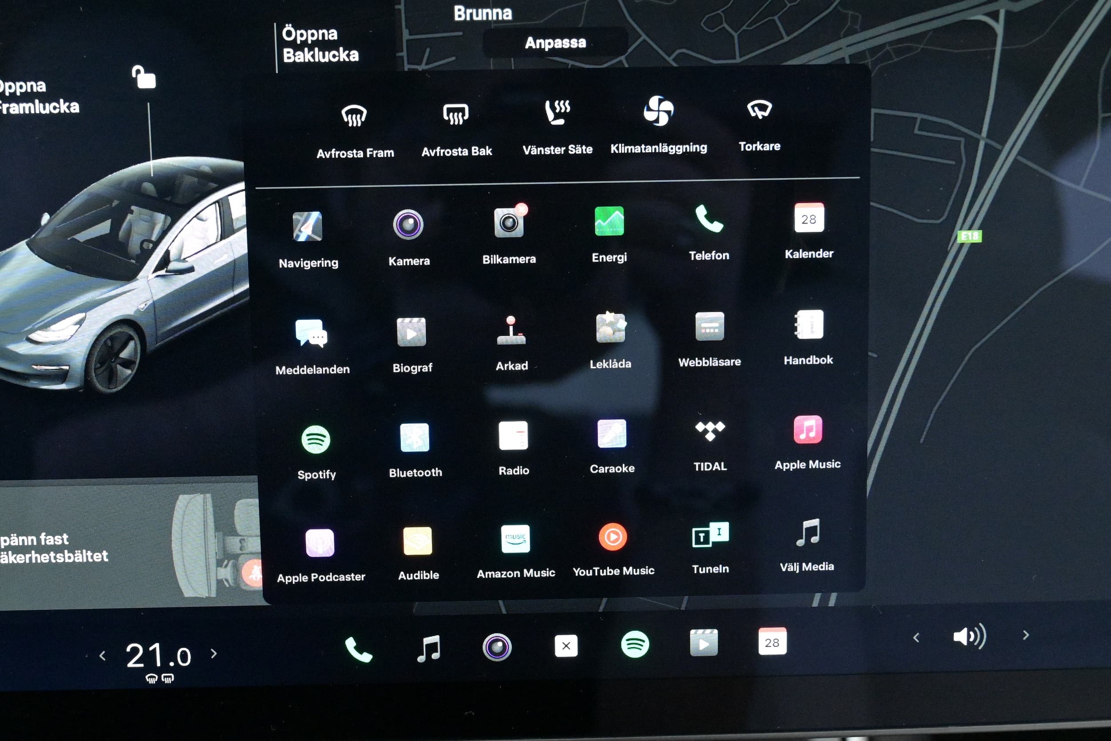Raise volume with right chevron

coord(1026,635)
